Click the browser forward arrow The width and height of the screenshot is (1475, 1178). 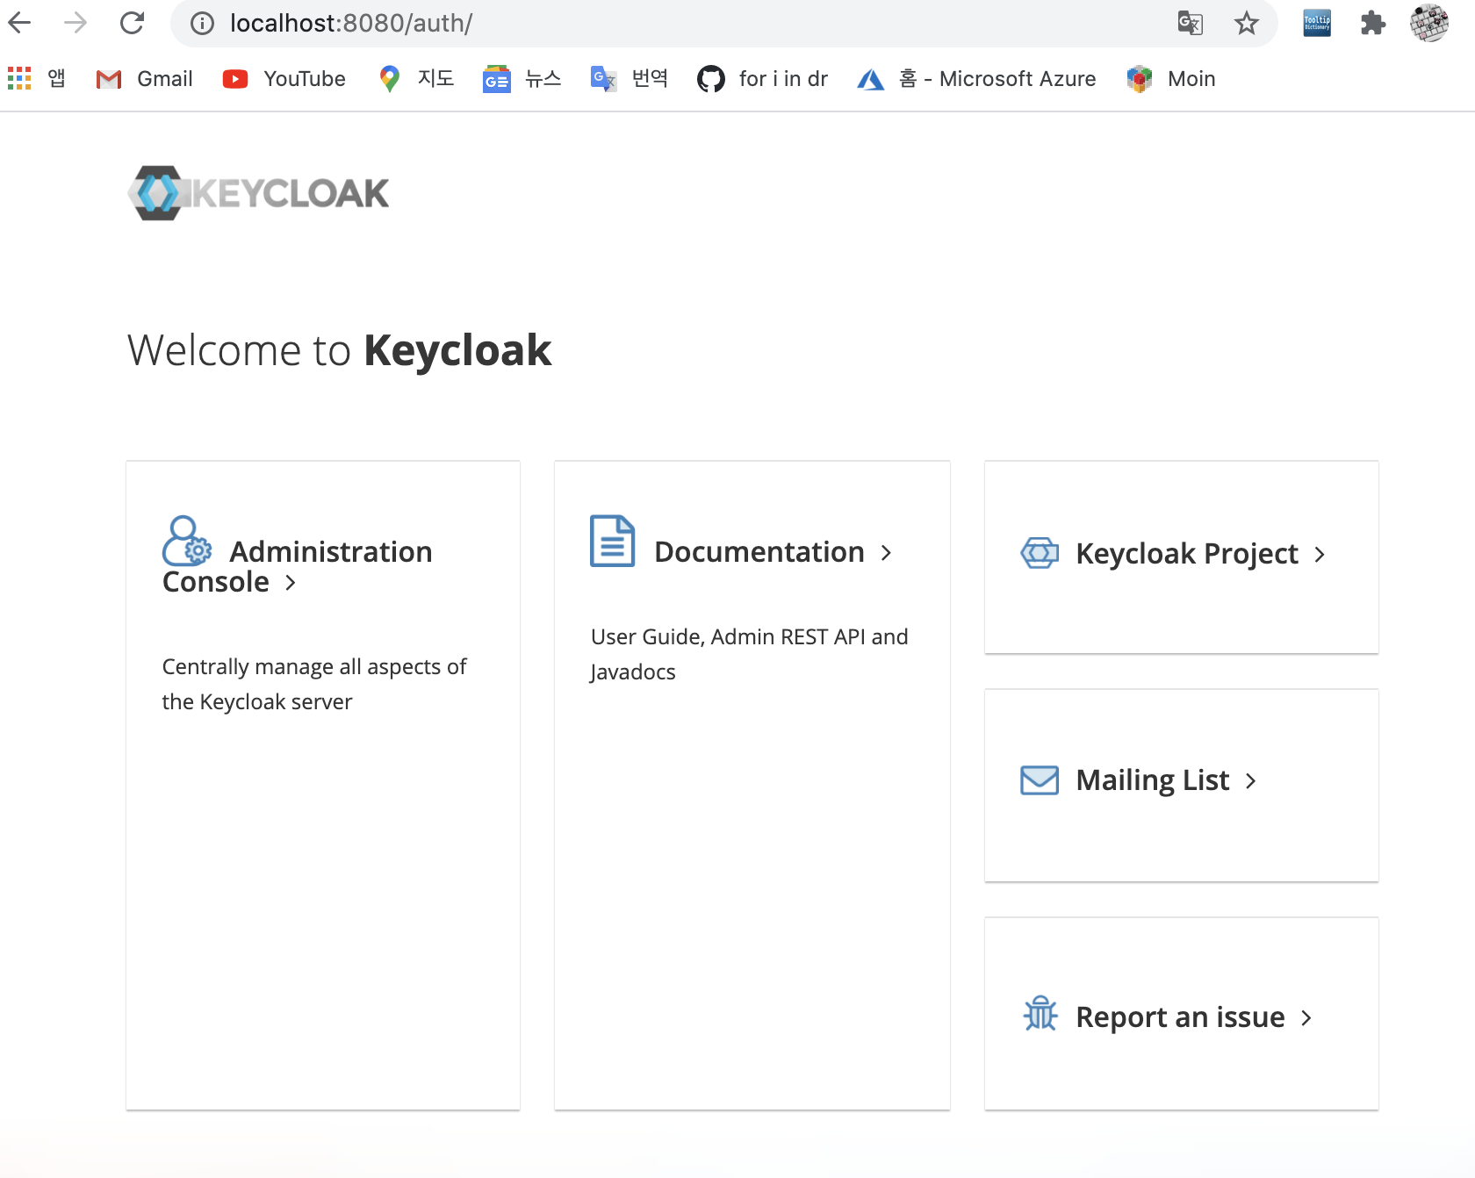[x=76, y=23]
